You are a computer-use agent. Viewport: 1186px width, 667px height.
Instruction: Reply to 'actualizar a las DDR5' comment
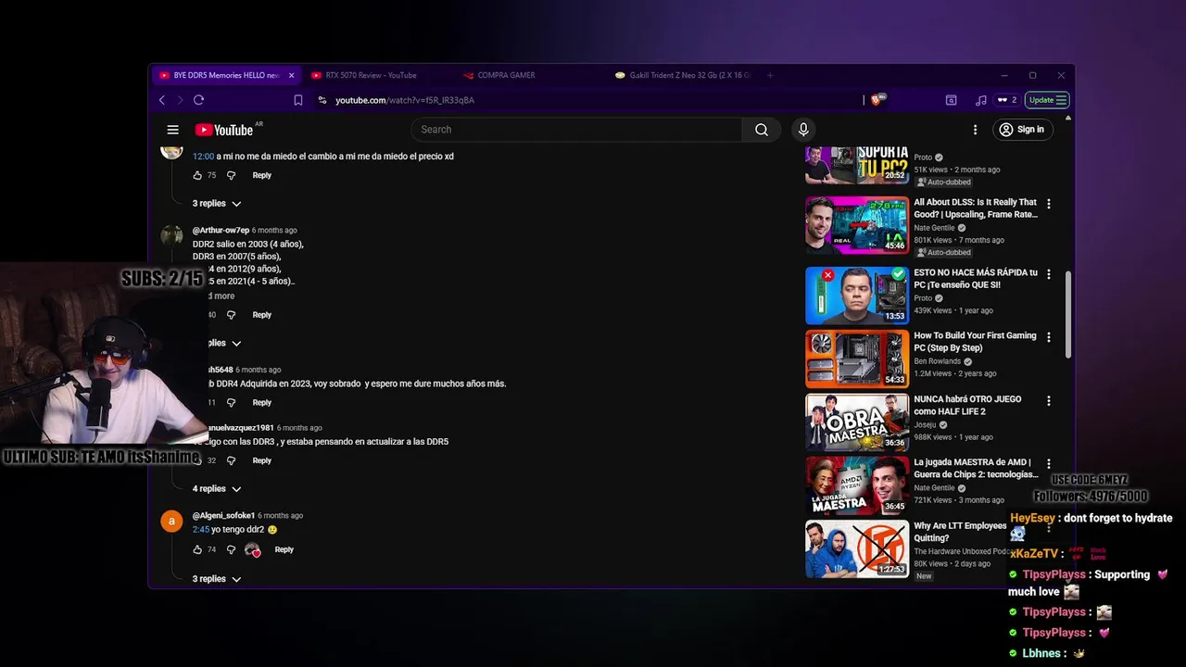click(262, 460)
